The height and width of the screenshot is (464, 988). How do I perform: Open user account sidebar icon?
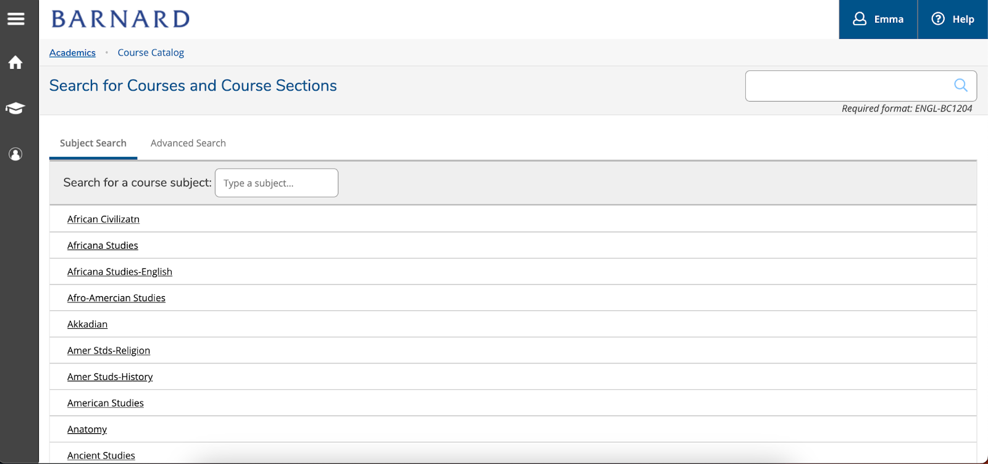[x=15, y=154]
